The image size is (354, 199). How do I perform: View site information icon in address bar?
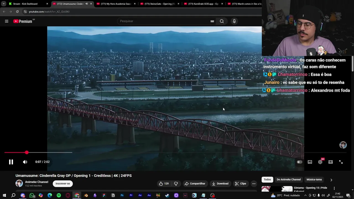pyautogui.click(x=25, y=12)
